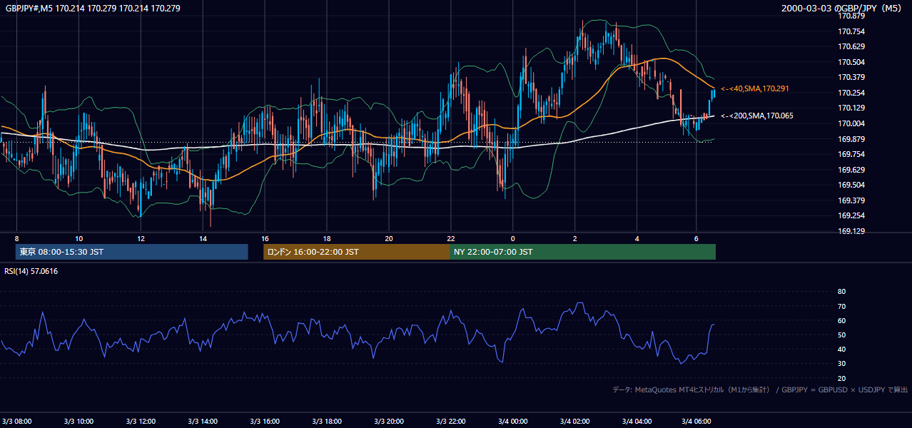The height and width of the screenshot is (428, 912).
Task: Click RSI scale level 70
Action: point(841,306)
